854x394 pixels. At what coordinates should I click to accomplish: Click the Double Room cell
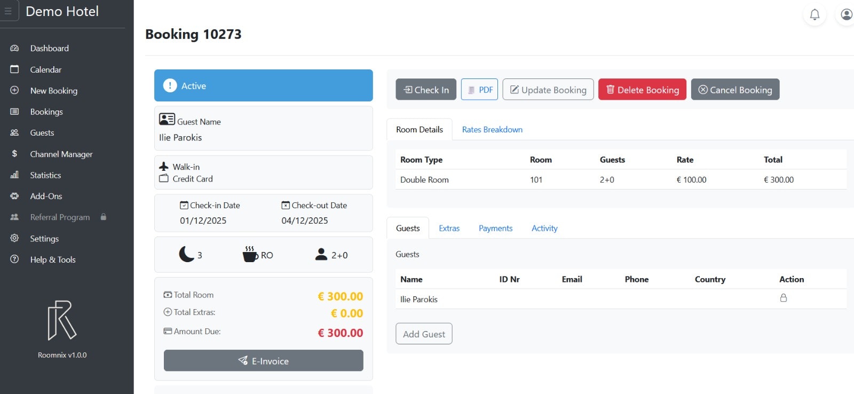coord(424,180)
